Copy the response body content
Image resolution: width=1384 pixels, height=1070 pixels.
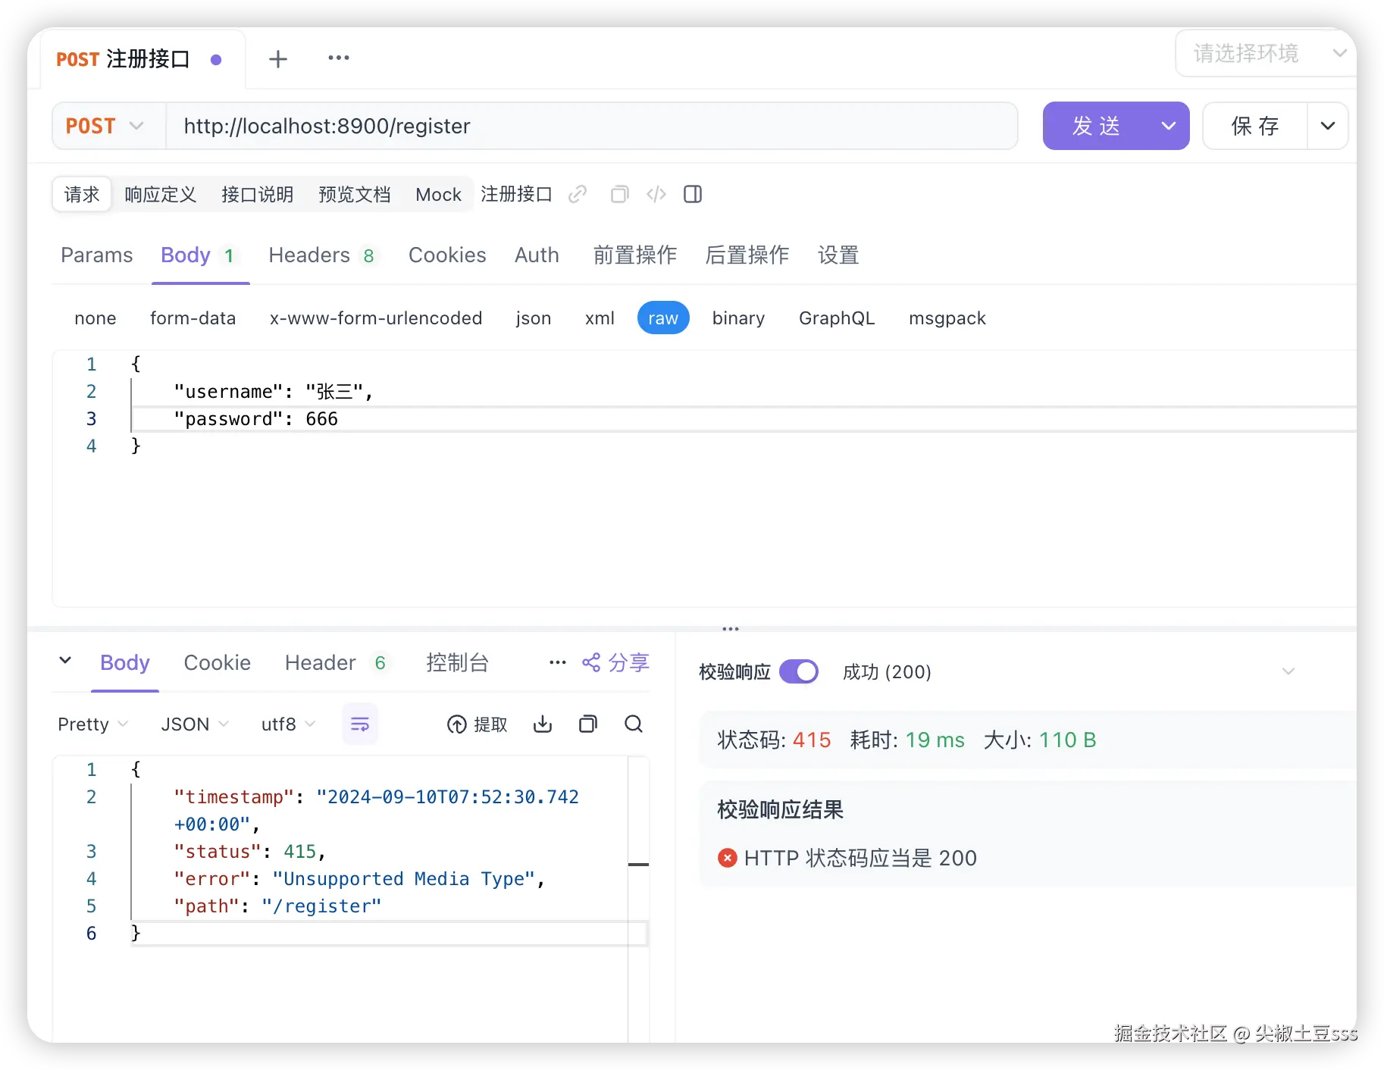(x=588, y=724)
